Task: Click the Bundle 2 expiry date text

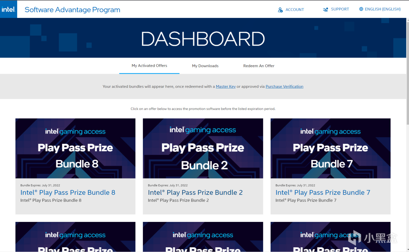Action: point(168,185)
